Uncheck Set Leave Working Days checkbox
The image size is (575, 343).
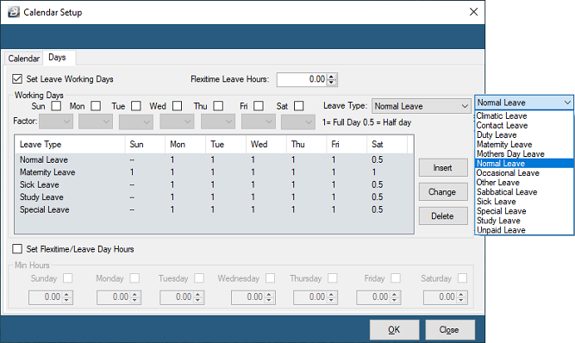17,78
